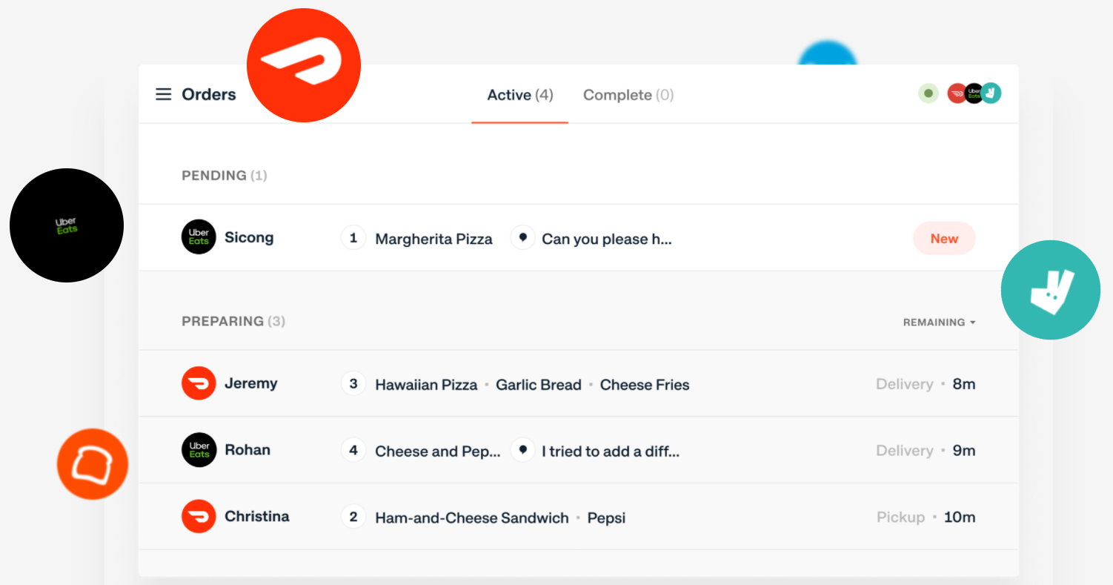
Task: Click the Deliveroo icon in the header
Action: point(991,93)
